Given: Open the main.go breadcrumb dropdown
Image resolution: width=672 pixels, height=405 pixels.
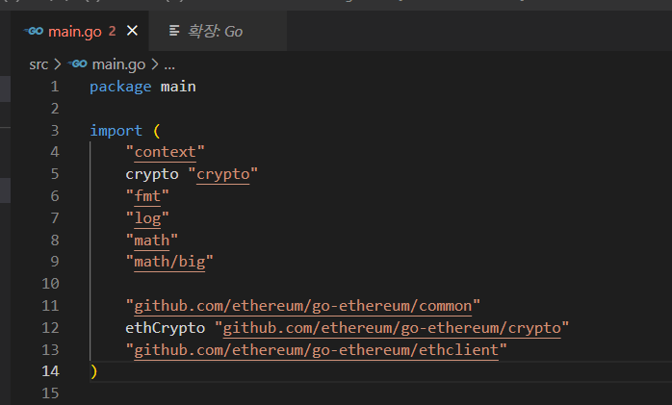Looking at the screenshot, I should [x=118, y=64].
